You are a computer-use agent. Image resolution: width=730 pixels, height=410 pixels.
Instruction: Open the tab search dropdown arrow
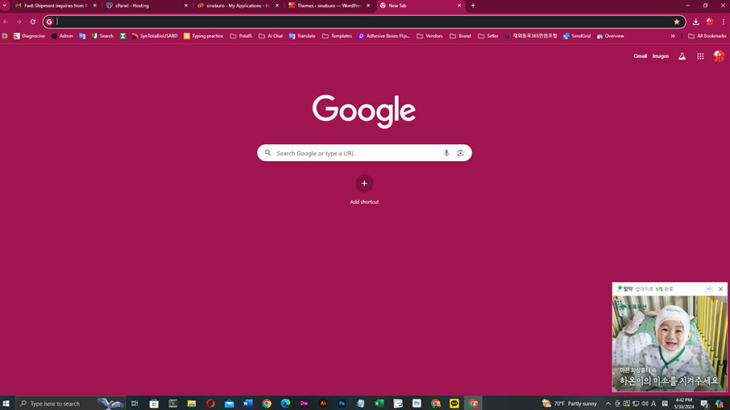6,6
